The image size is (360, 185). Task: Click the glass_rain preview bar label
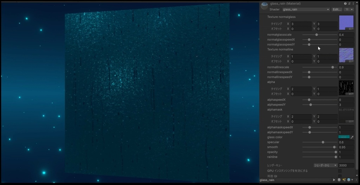[x=267, y=180]
